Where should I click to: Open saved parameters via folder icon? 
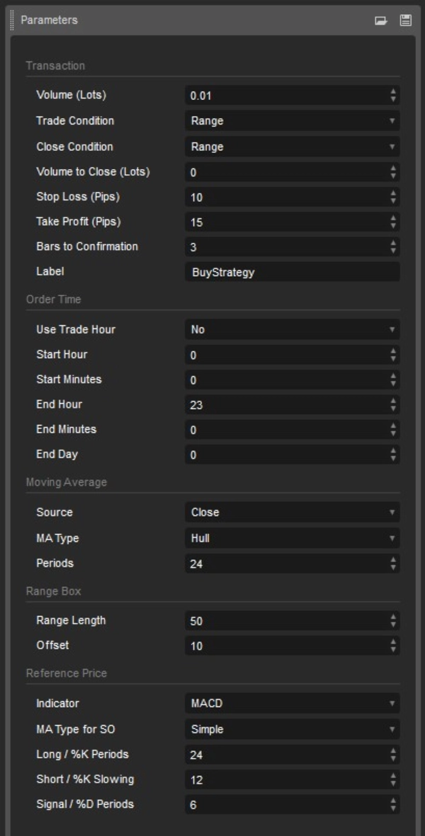380,21
